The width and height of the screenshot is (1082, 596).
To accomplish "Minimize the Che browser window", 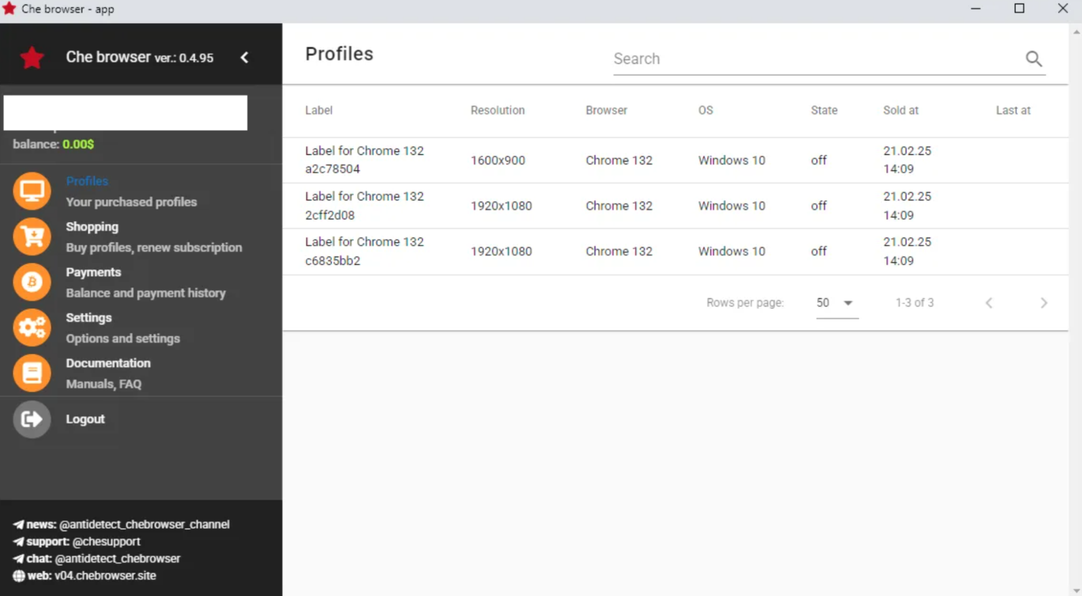I will pyautogui.click(x=976, y=9).
